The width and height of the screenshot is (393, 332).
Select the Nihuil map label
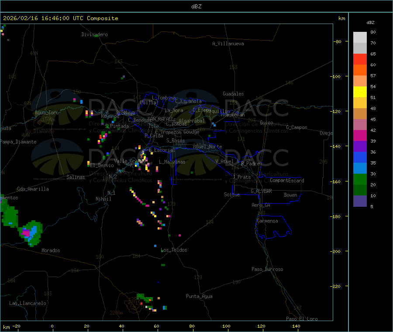click(x=103, y=199)
